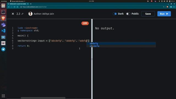Open Activities overview
Screen dimensions: 176x99
(4, 1)
